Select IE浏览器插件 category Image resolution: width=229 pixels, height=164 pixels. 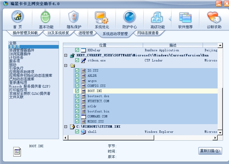(34, 54)
